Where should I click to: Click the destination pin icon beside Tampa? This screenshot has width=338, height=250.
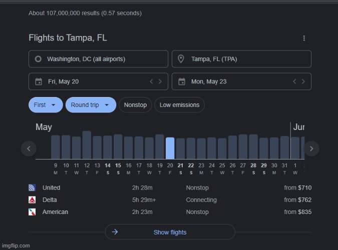[x=181, y=59]
